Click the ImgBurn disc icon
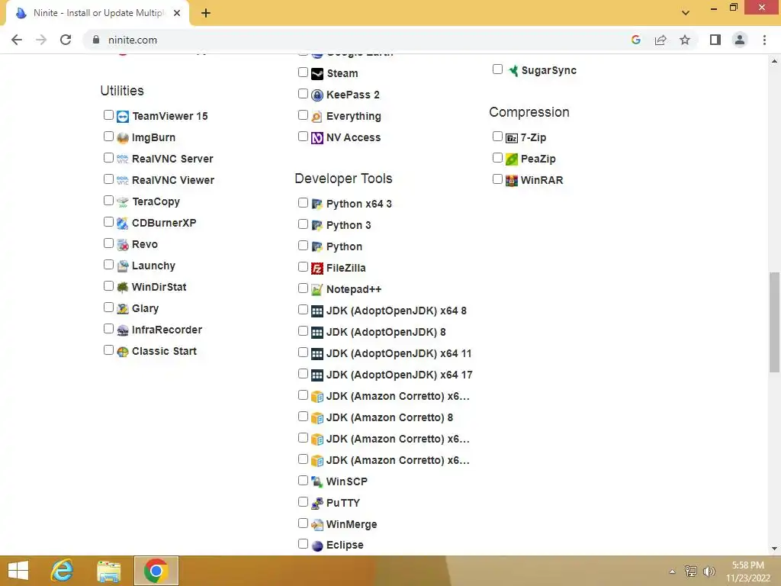The width and height of the screenshot is (781, 586). [x=123, y=138]
